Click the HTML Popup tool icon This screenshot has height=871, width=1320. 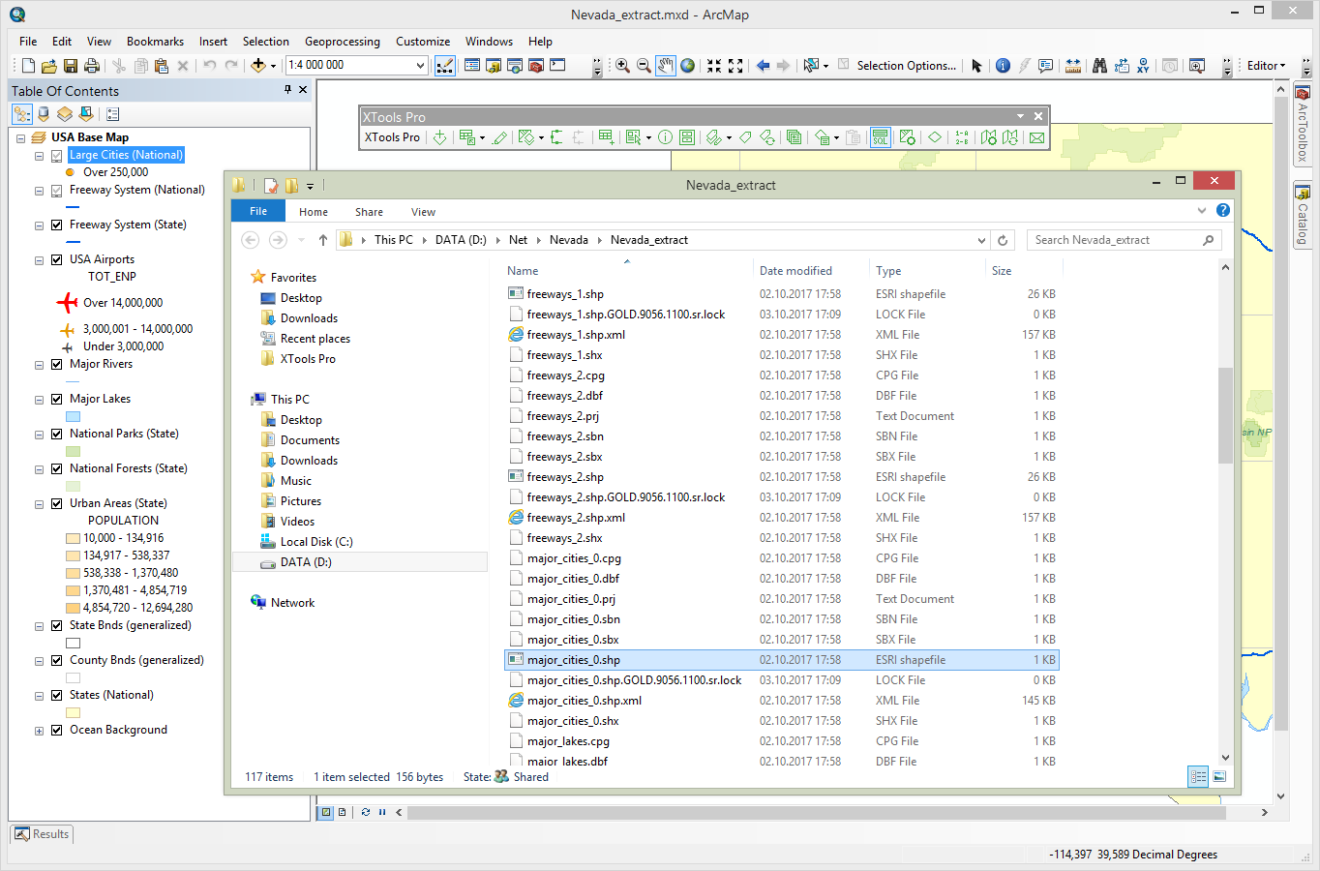click(x=1045, y=66)
